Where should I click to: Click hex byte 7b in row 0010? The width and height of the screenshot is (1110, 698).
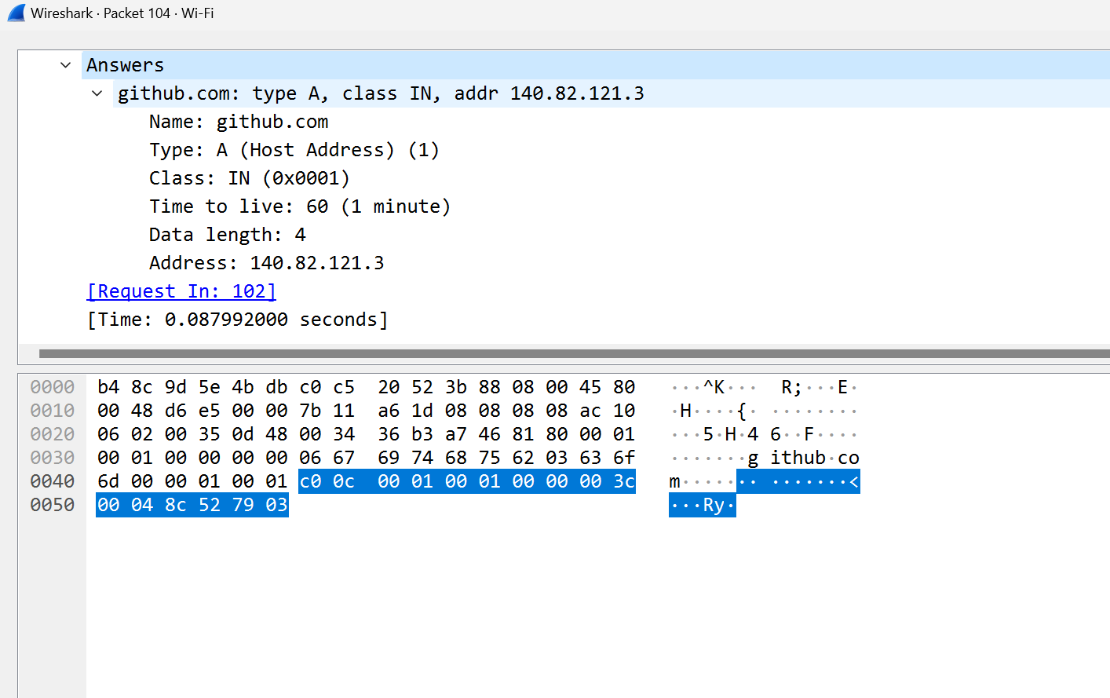tap(310, 411)
